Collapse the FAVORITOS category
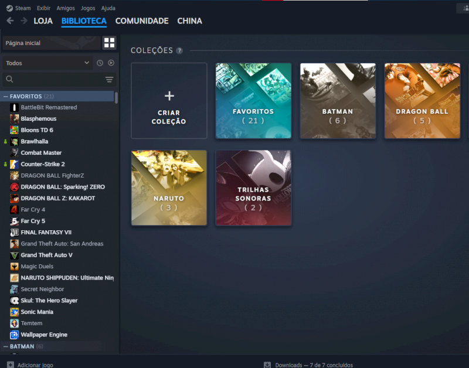This screenshot has width=469, height=368. tap(5, 96)
